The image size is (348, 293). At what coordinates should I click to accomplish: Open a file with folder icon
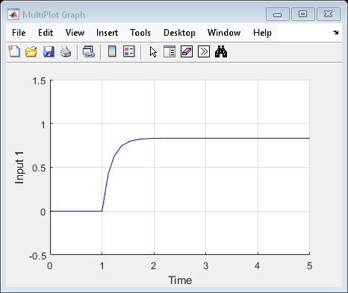[31, 51]
